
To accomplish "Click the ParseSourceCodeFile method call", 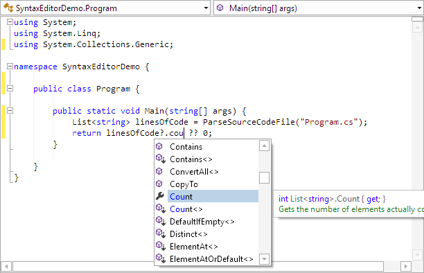I will click(249, 122).
